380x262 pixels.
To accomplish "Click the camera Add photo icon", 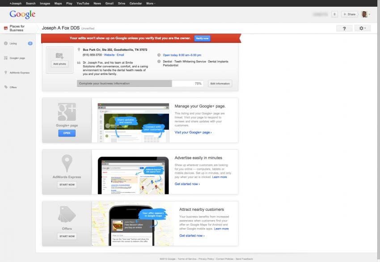I will 59,56.
